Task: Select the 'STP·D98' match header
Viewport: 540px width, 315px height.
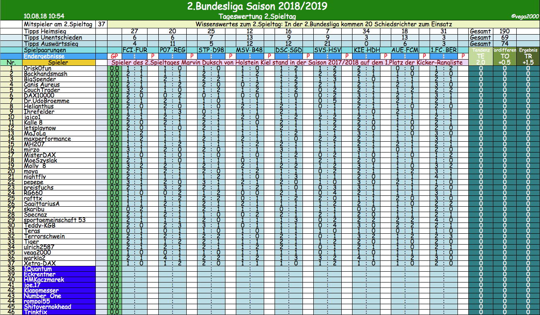Action: 211,50
